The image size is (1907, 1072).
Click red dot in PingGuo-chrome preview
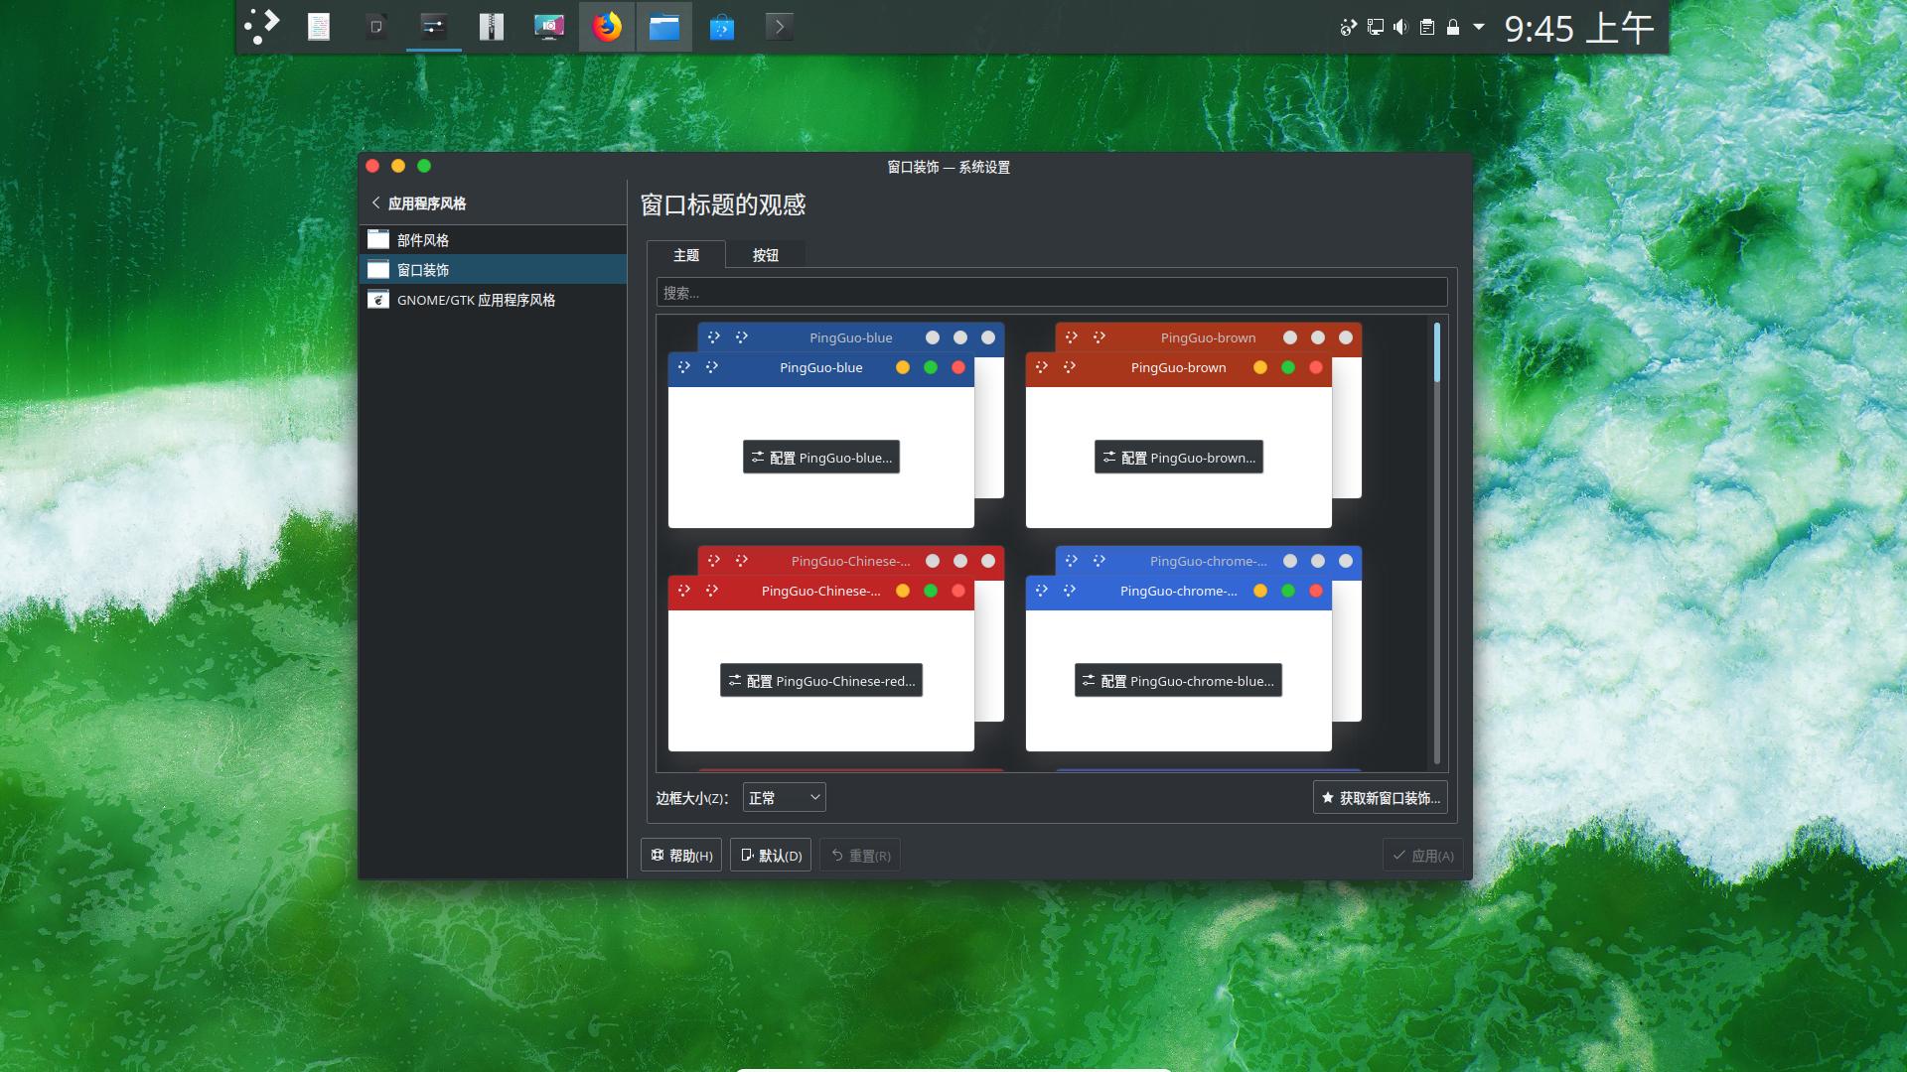pos(1316,591)
